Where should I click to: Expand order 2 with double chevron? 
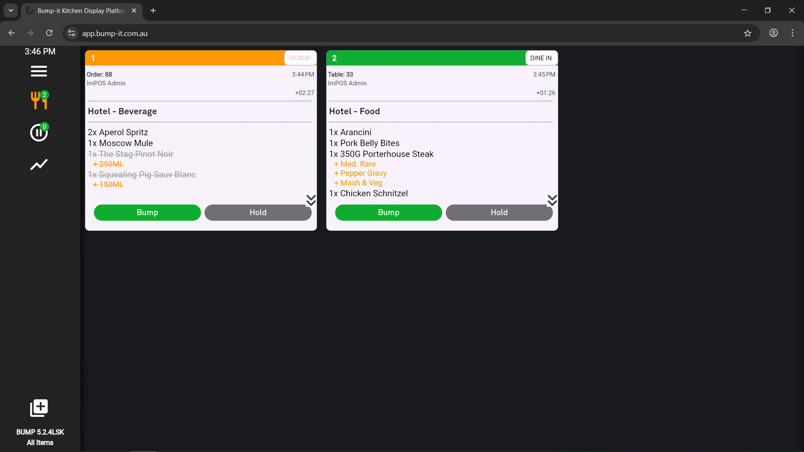coord(552,200)
